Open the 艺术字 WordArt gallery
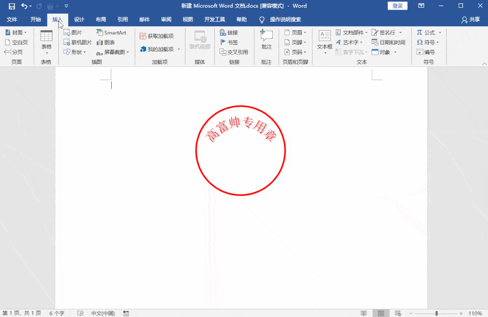488x317 pixels. pos(349,43)
